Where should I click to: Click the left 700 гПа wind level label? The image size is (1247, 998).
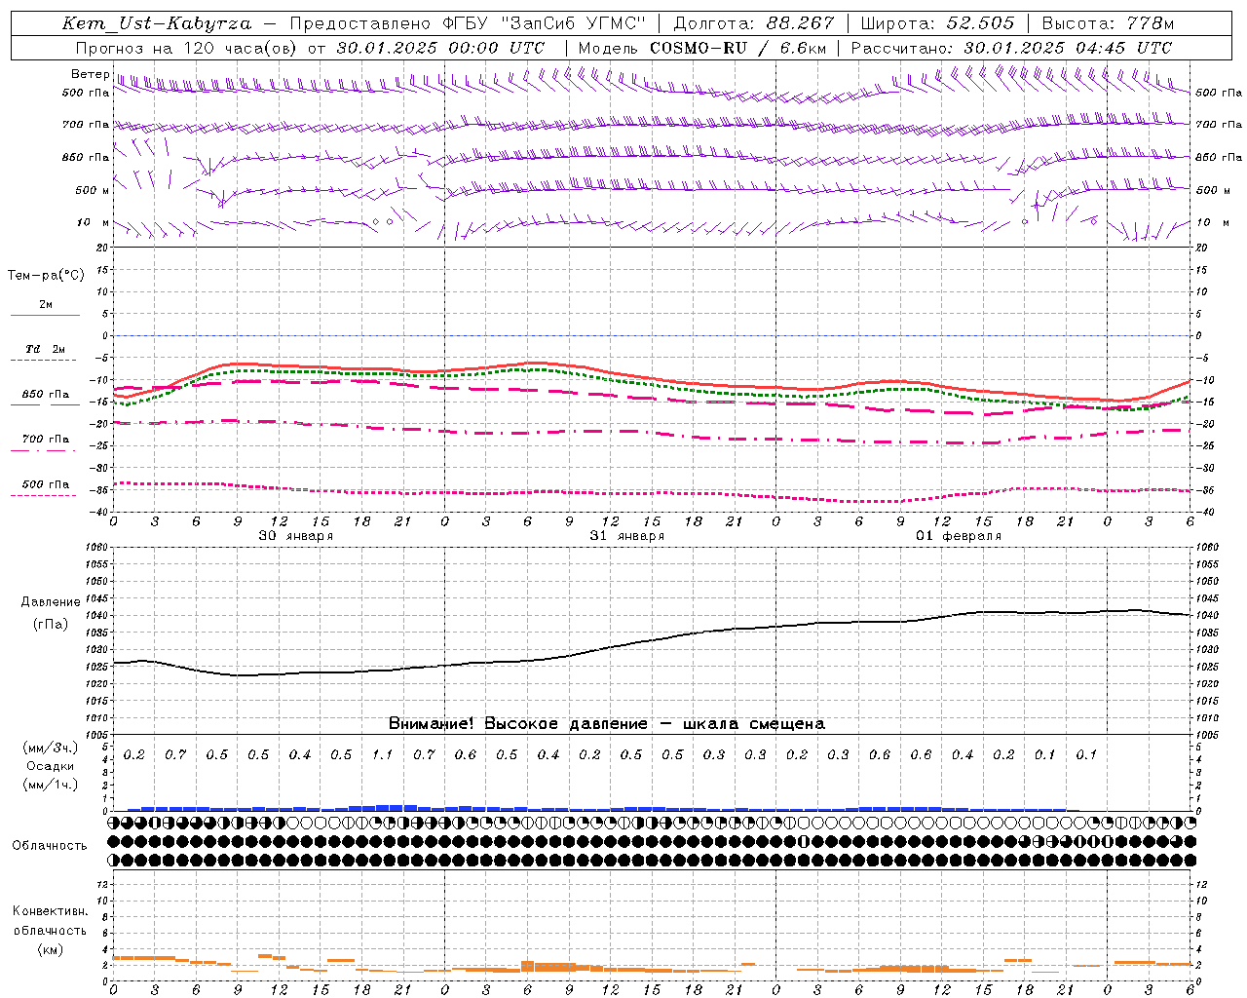[86, 125]
